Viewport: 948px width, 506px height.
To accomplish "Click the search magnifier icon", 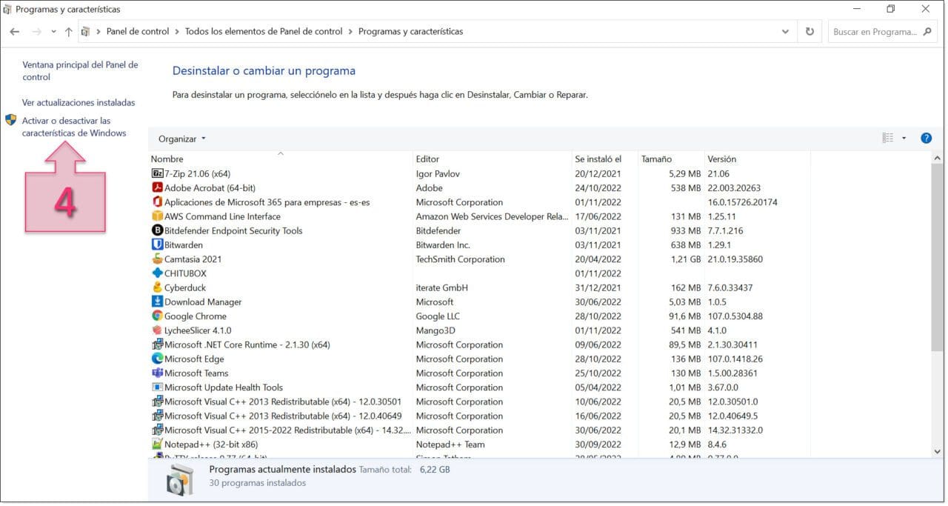I will pyautogui.click(x=927, y=32).
